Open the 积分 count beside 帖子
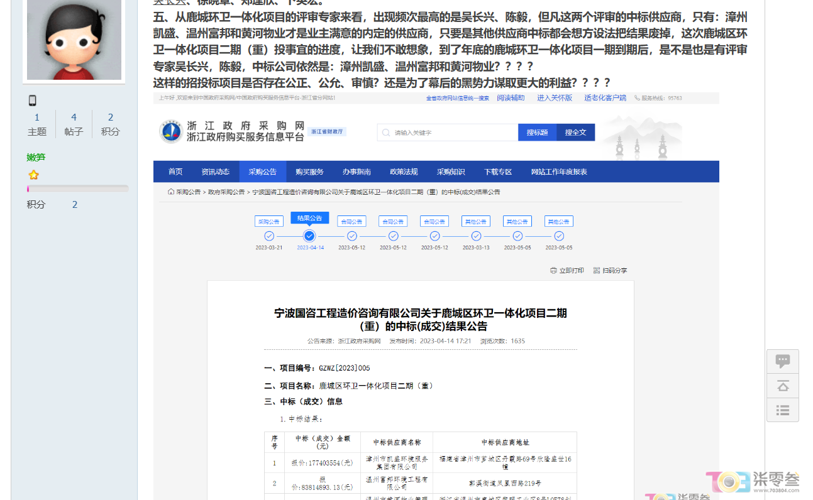 pos(111,117)
